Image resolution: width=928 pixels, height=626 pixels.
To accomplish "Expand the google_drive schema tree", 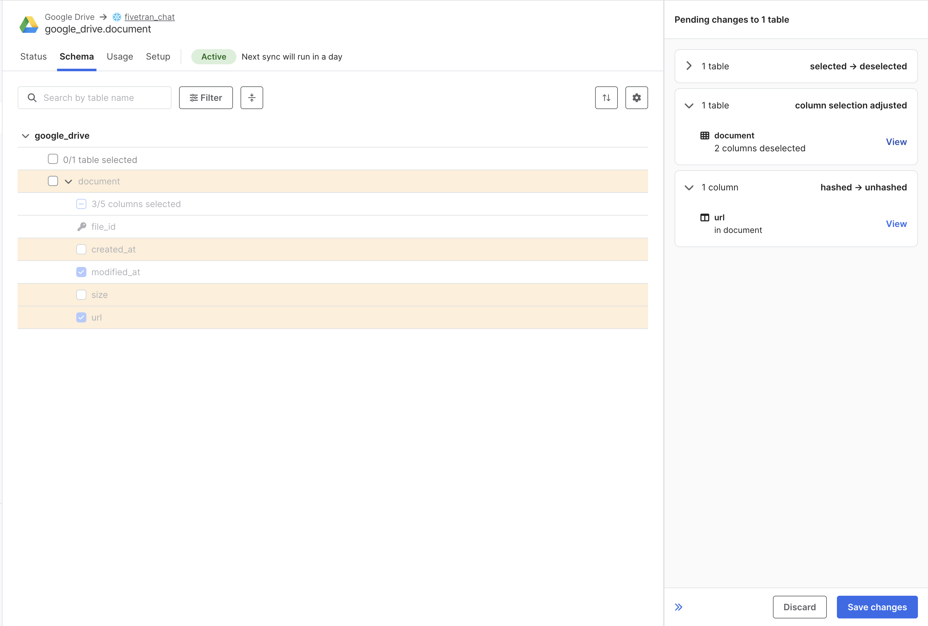I will (x=25, y=136).
